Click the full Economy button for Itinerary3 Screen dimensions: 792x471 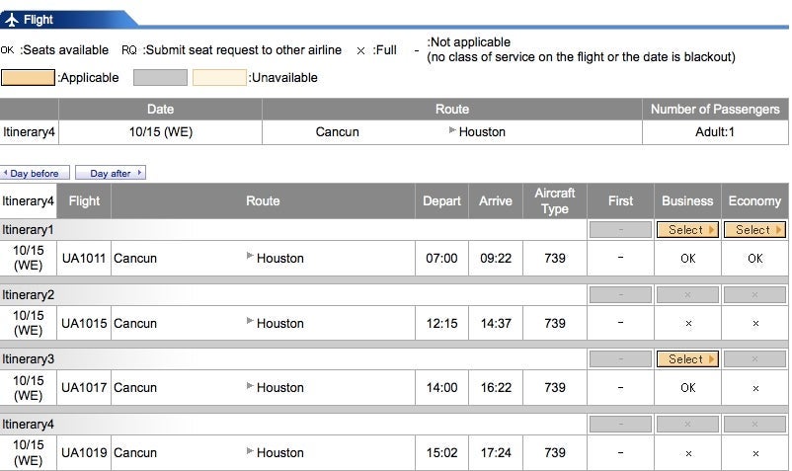pos(754,359)
